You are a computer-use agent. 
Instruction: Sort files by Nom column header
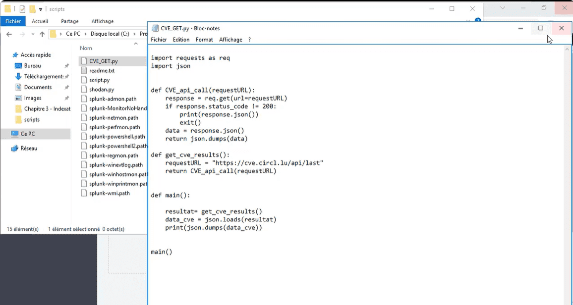[x=86, y=48]
